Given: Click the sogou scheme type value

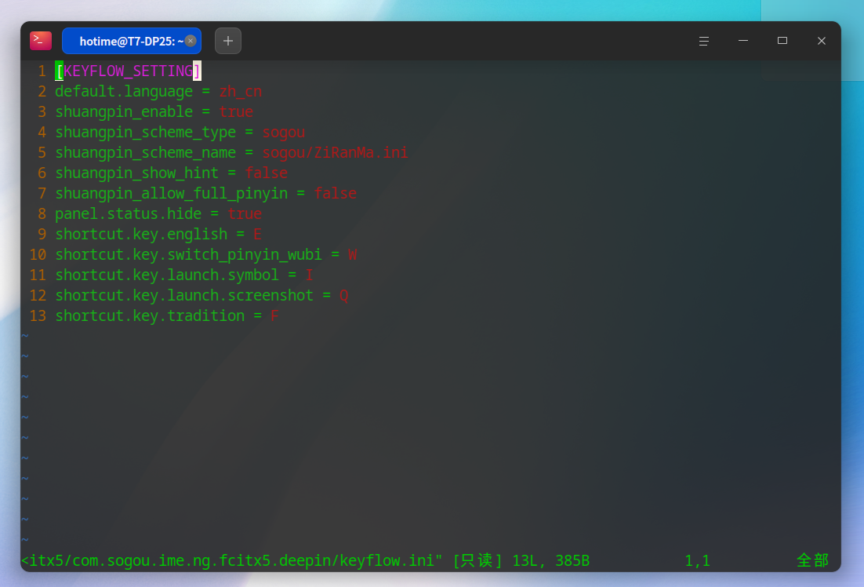Looking at the screenshot, I should [283, 133].
